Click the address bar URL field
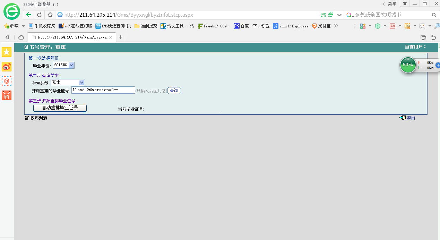The width and height of the screenshot is (440, 240). pyautogui.click(x=187, y=15)
